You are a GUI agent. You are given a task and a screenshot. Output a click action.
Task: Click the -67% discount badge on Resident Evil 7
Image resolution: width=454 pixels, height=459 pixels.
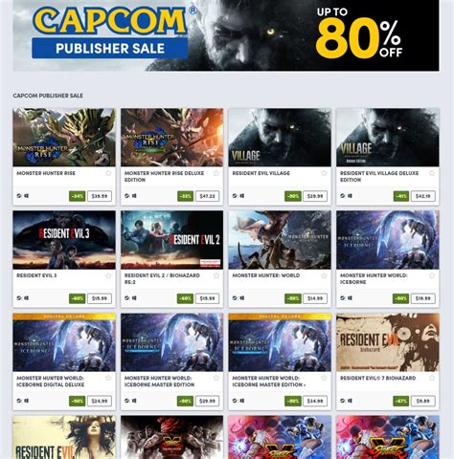tap(400, 401)
